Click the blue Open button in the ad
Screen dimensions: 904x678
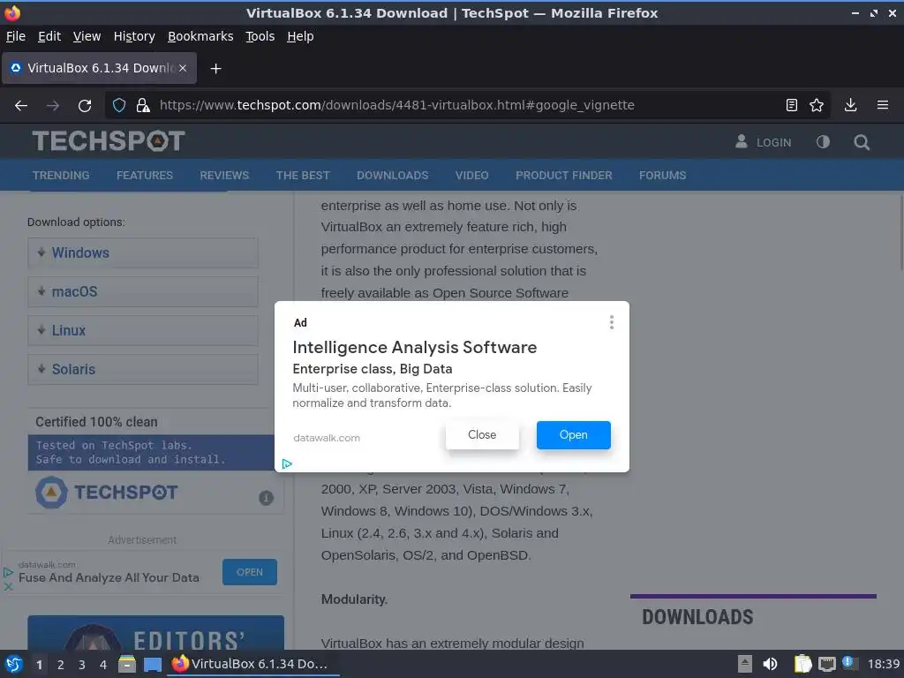coord(574,434)
